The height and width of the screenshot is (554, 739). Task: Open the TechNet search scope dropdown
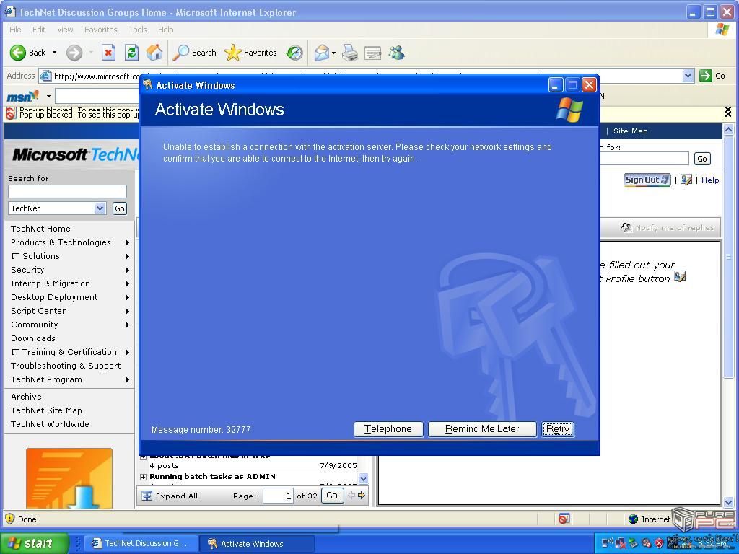(100, 208)
